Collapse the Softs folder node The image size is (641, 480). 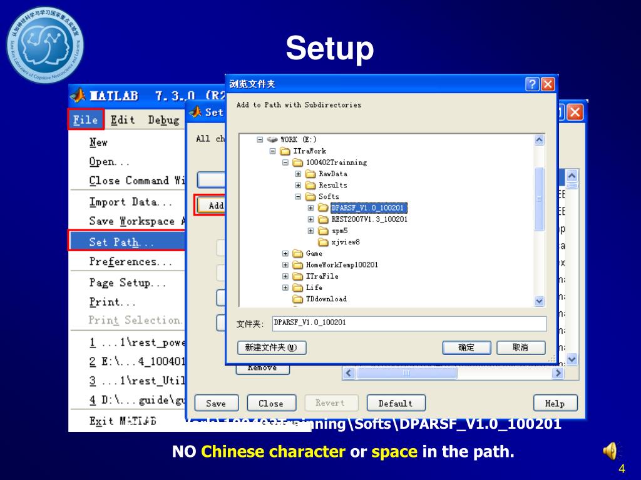298,197
